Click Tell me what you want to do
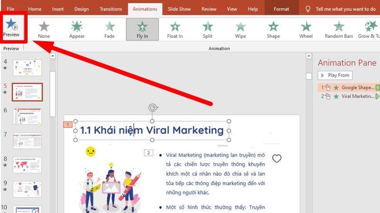The height and width of the screenshot is (213, 380). [x=346, y=9]
